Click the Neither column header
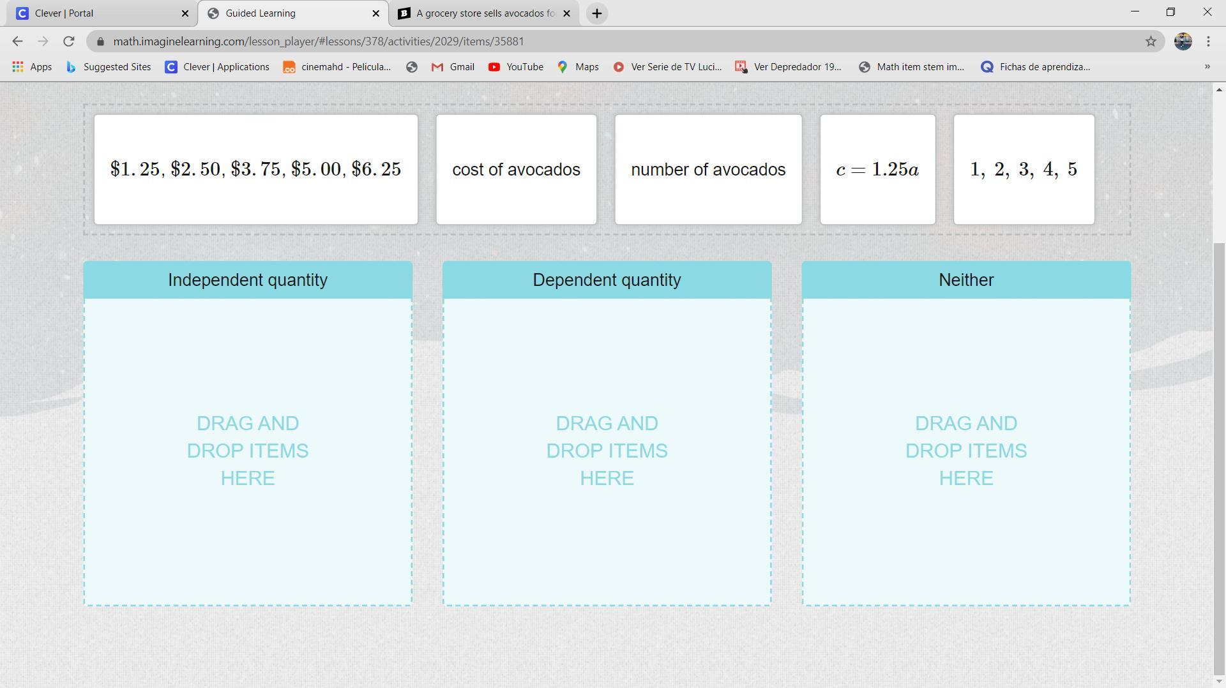This screenshot has width=1226, height=688. pos(966,280)
